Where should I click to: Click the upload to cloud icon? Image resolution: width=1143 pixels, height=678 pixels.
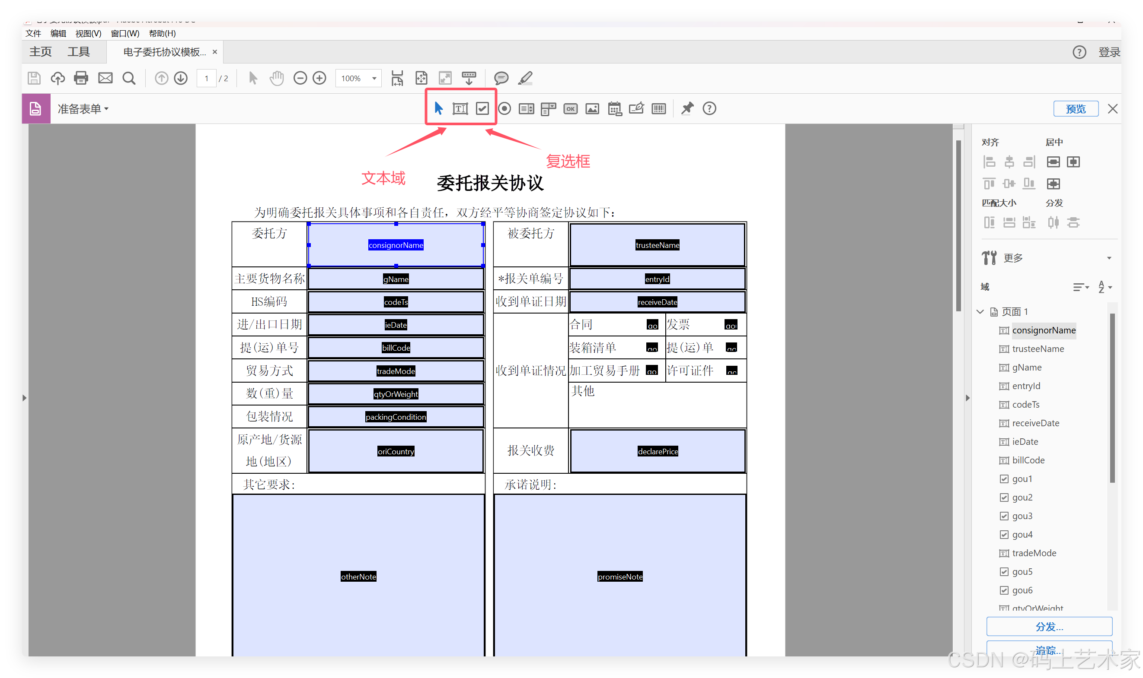pyautogui.click(x=57, y=78)
